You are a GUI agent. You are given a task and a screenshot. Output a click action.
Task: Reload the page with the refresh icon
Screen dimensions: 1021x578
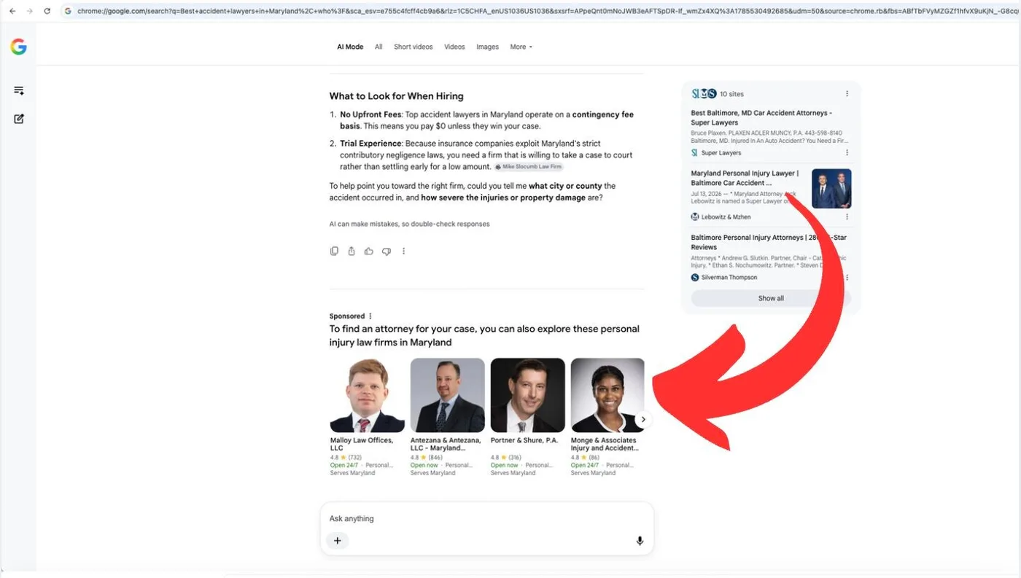[x=47, y=11]
